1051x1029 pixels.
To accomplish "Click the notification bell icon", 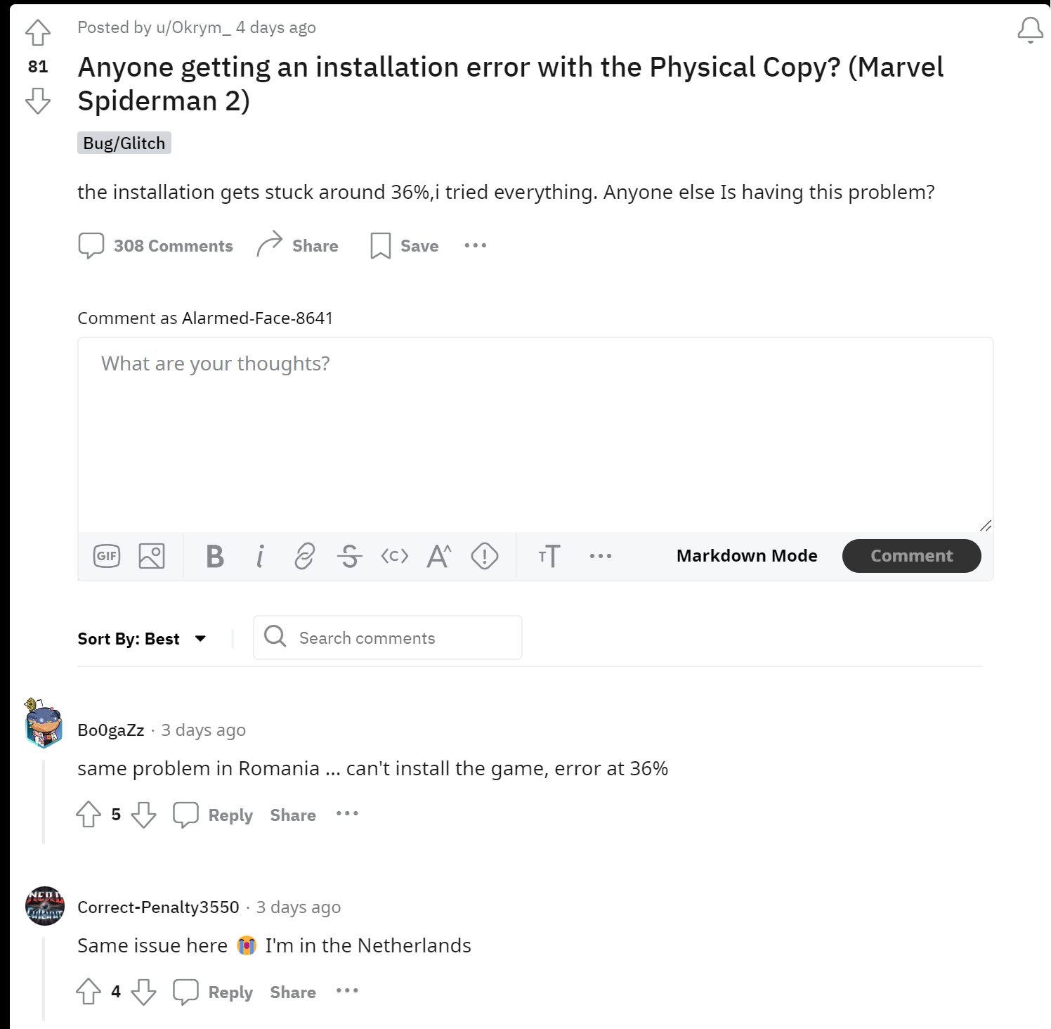I will 1030,30.
